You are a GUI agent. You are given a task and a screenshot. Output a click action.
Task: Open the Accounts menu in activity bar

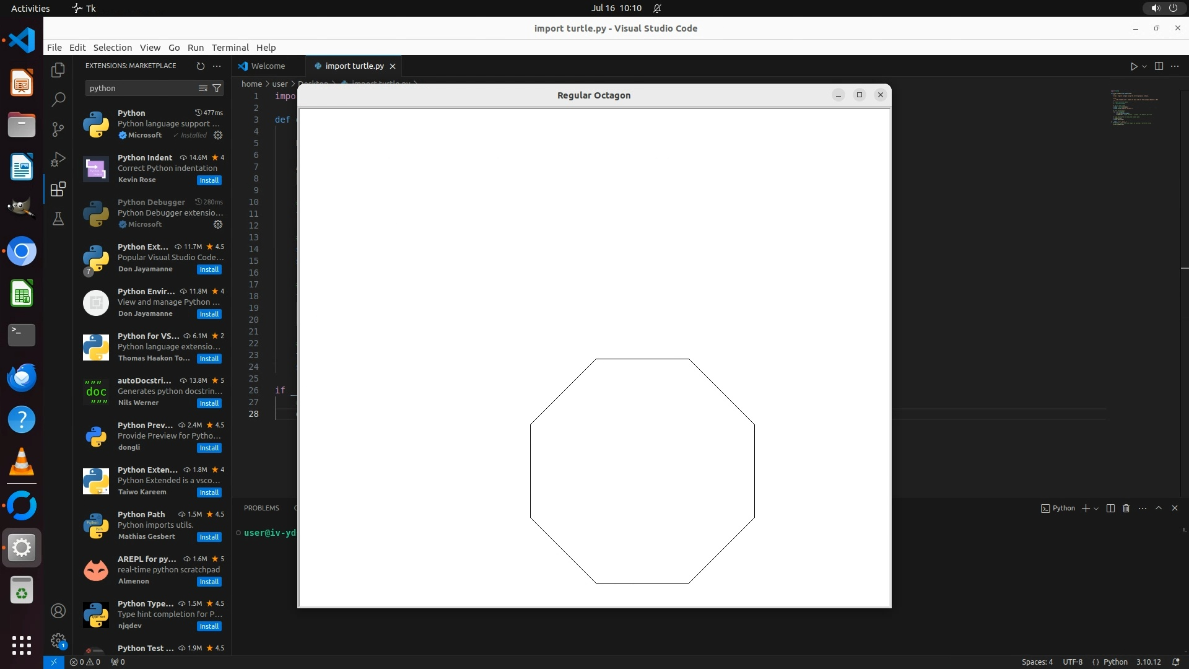[x=58, y=611]
